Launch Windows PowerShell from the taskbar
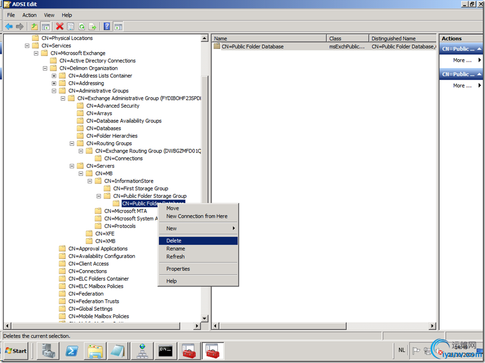 [x=72, y=351]
